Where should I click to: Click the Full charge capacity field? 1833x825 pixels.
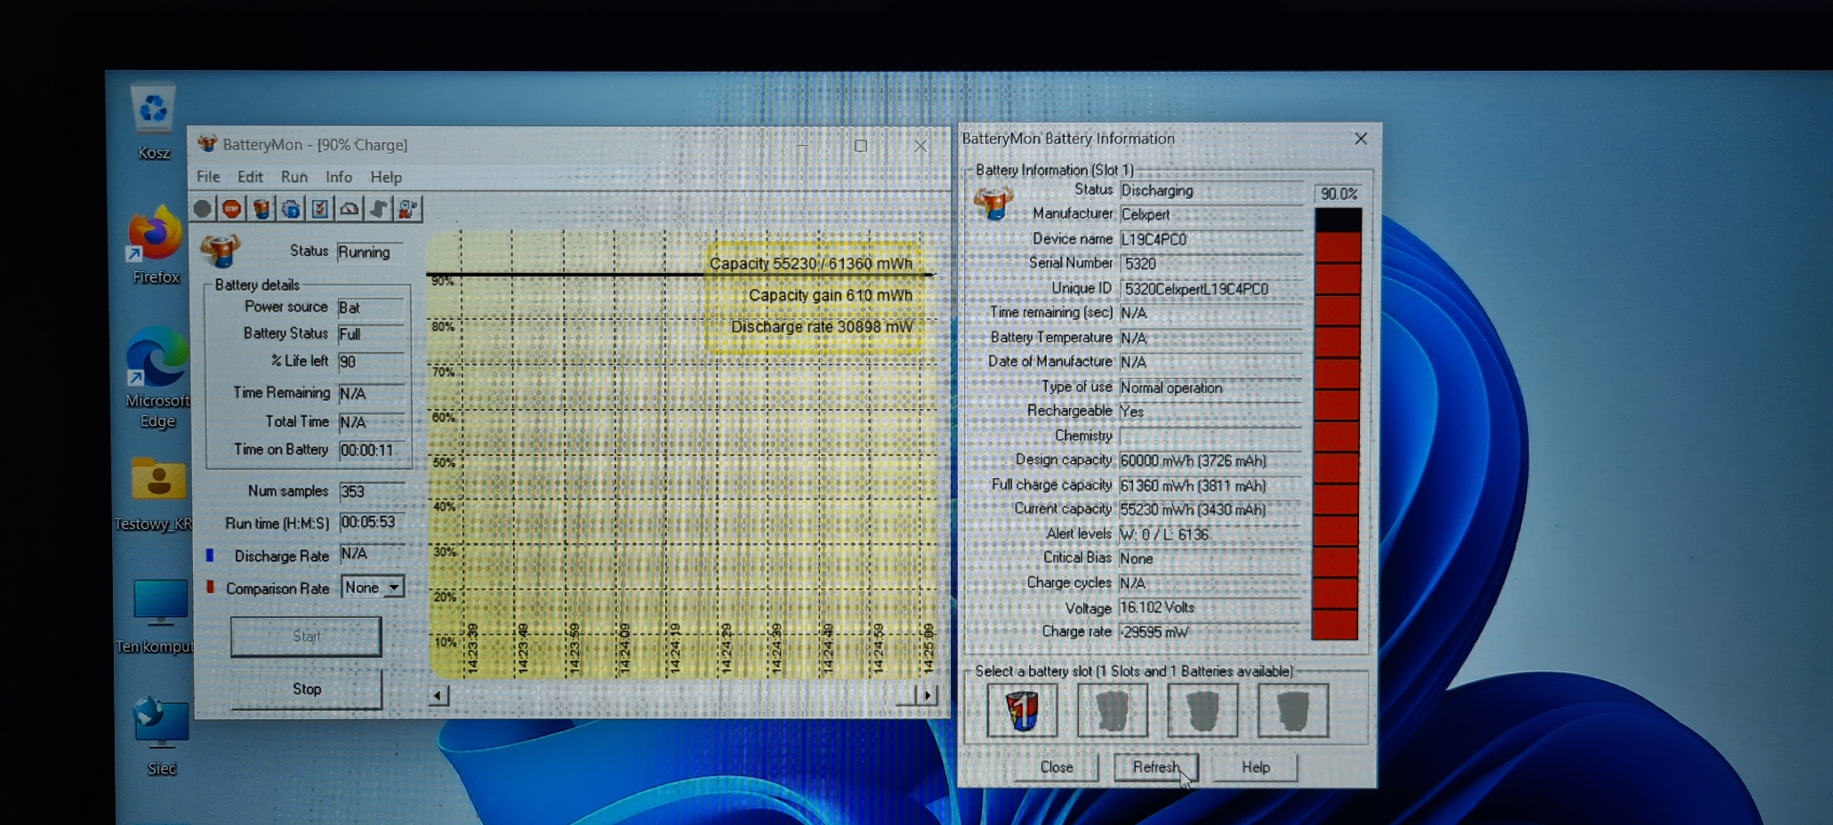tap(1210, 485)
